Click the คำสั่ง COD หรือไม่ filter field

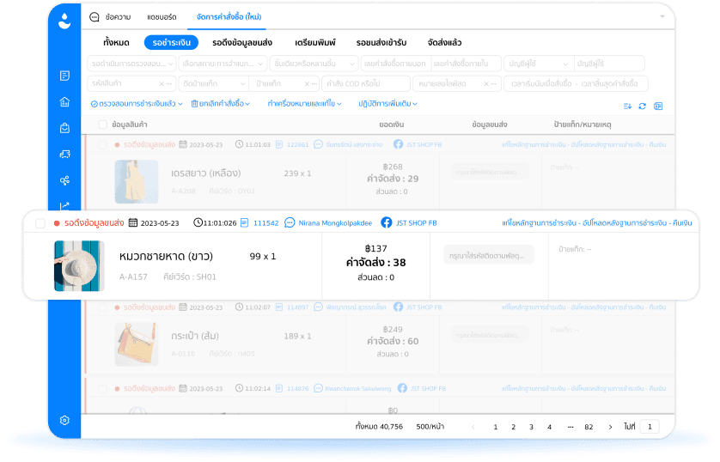tap(366, 84)
